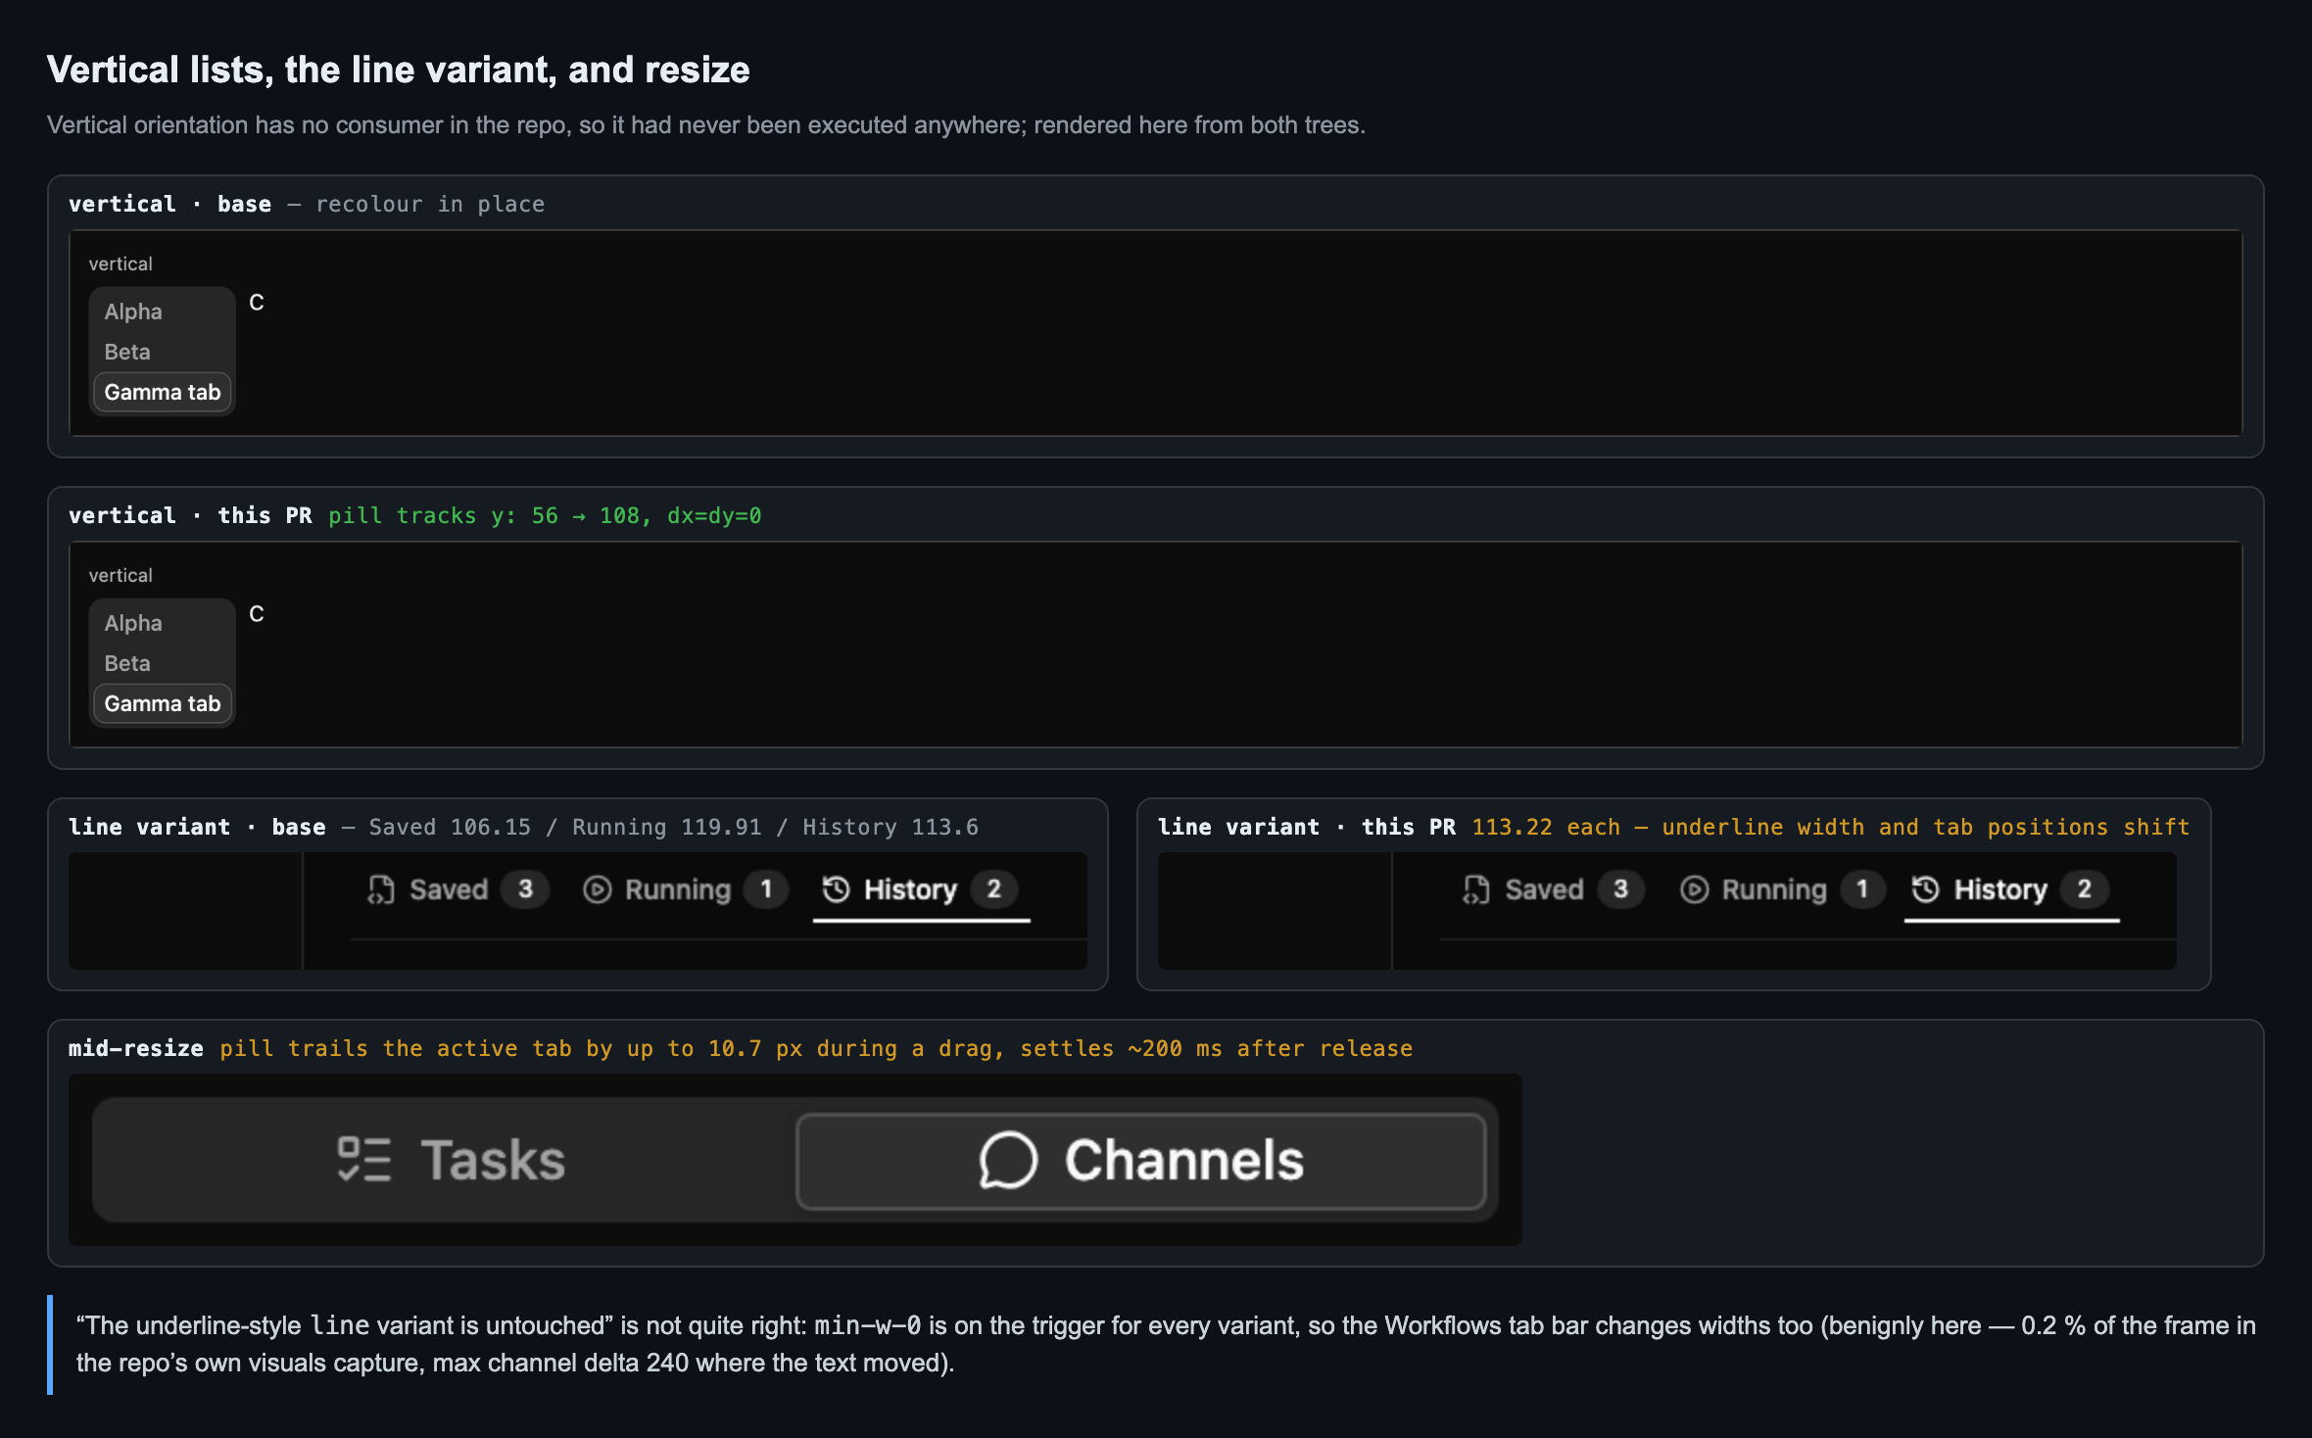Click the Running play-circle icon in base panel
This screenshot has width=2312, height=1438.
click(597, 889)
